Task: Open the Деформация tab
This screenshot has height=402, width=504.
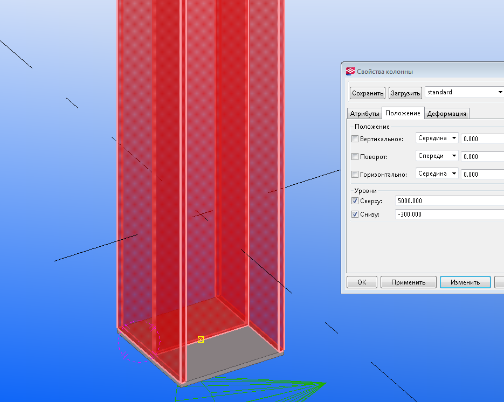Action: tap(446, 114)
